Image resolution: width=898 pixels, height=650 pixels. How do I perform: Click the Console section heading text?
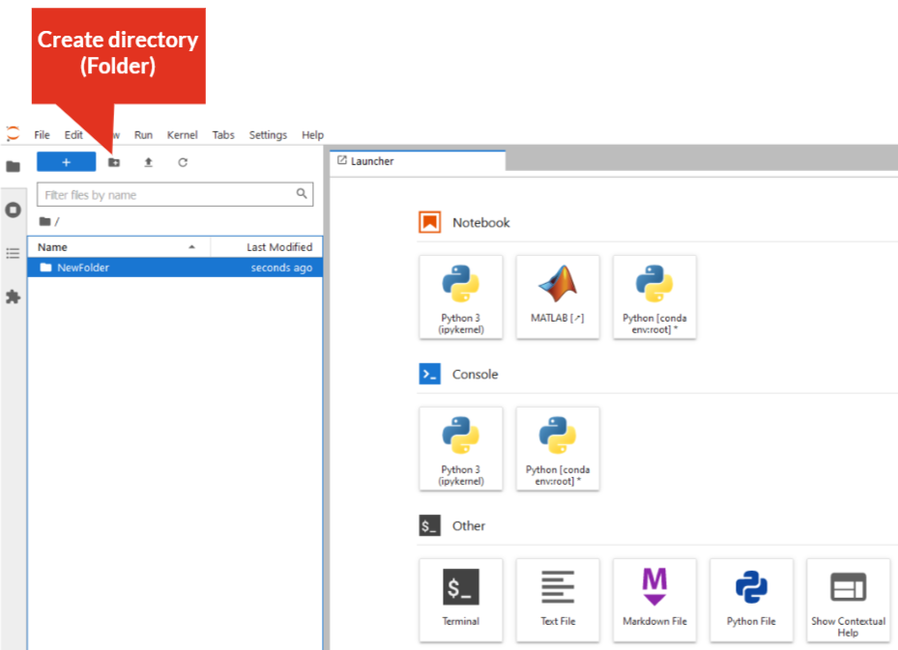(476, 374)
